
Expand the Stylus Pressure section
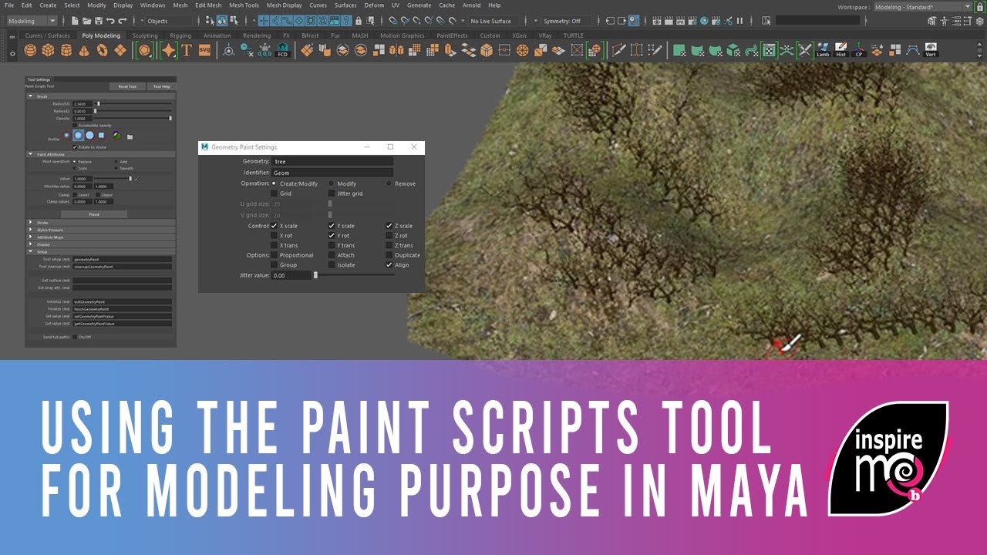[x=31, y=230]
